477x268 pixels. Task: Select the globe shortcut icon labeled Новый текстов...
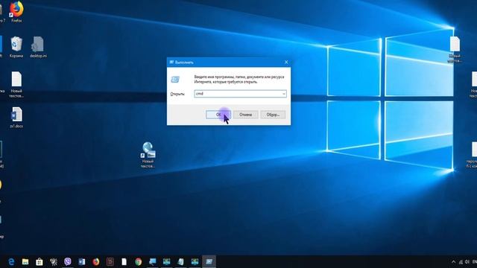(x=148, y=155)
